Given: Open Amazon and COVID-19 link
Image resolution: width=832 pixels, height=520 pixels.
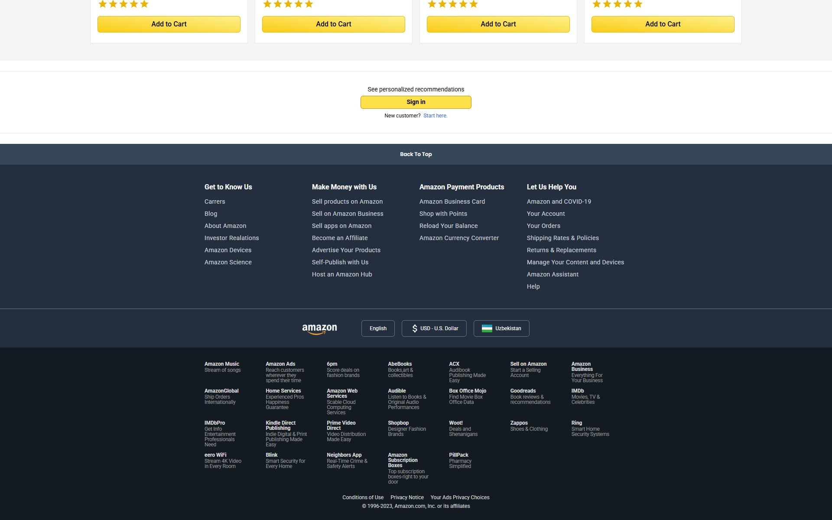Looking at the screenshot, I should (x=559, y=201).
